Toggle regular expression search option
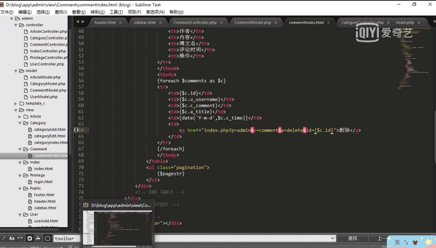Viewport: 436px width, 248px height. click(x=3, y=238)
